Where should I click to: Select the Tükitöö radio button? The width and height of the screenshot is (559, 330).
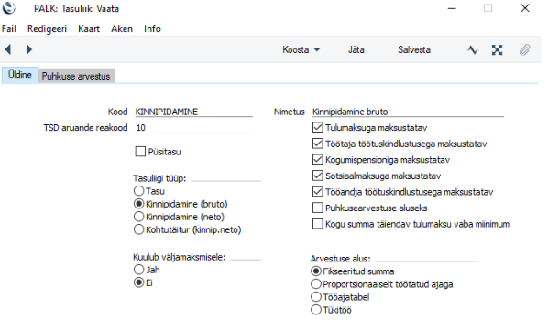[x=316, y=310]
